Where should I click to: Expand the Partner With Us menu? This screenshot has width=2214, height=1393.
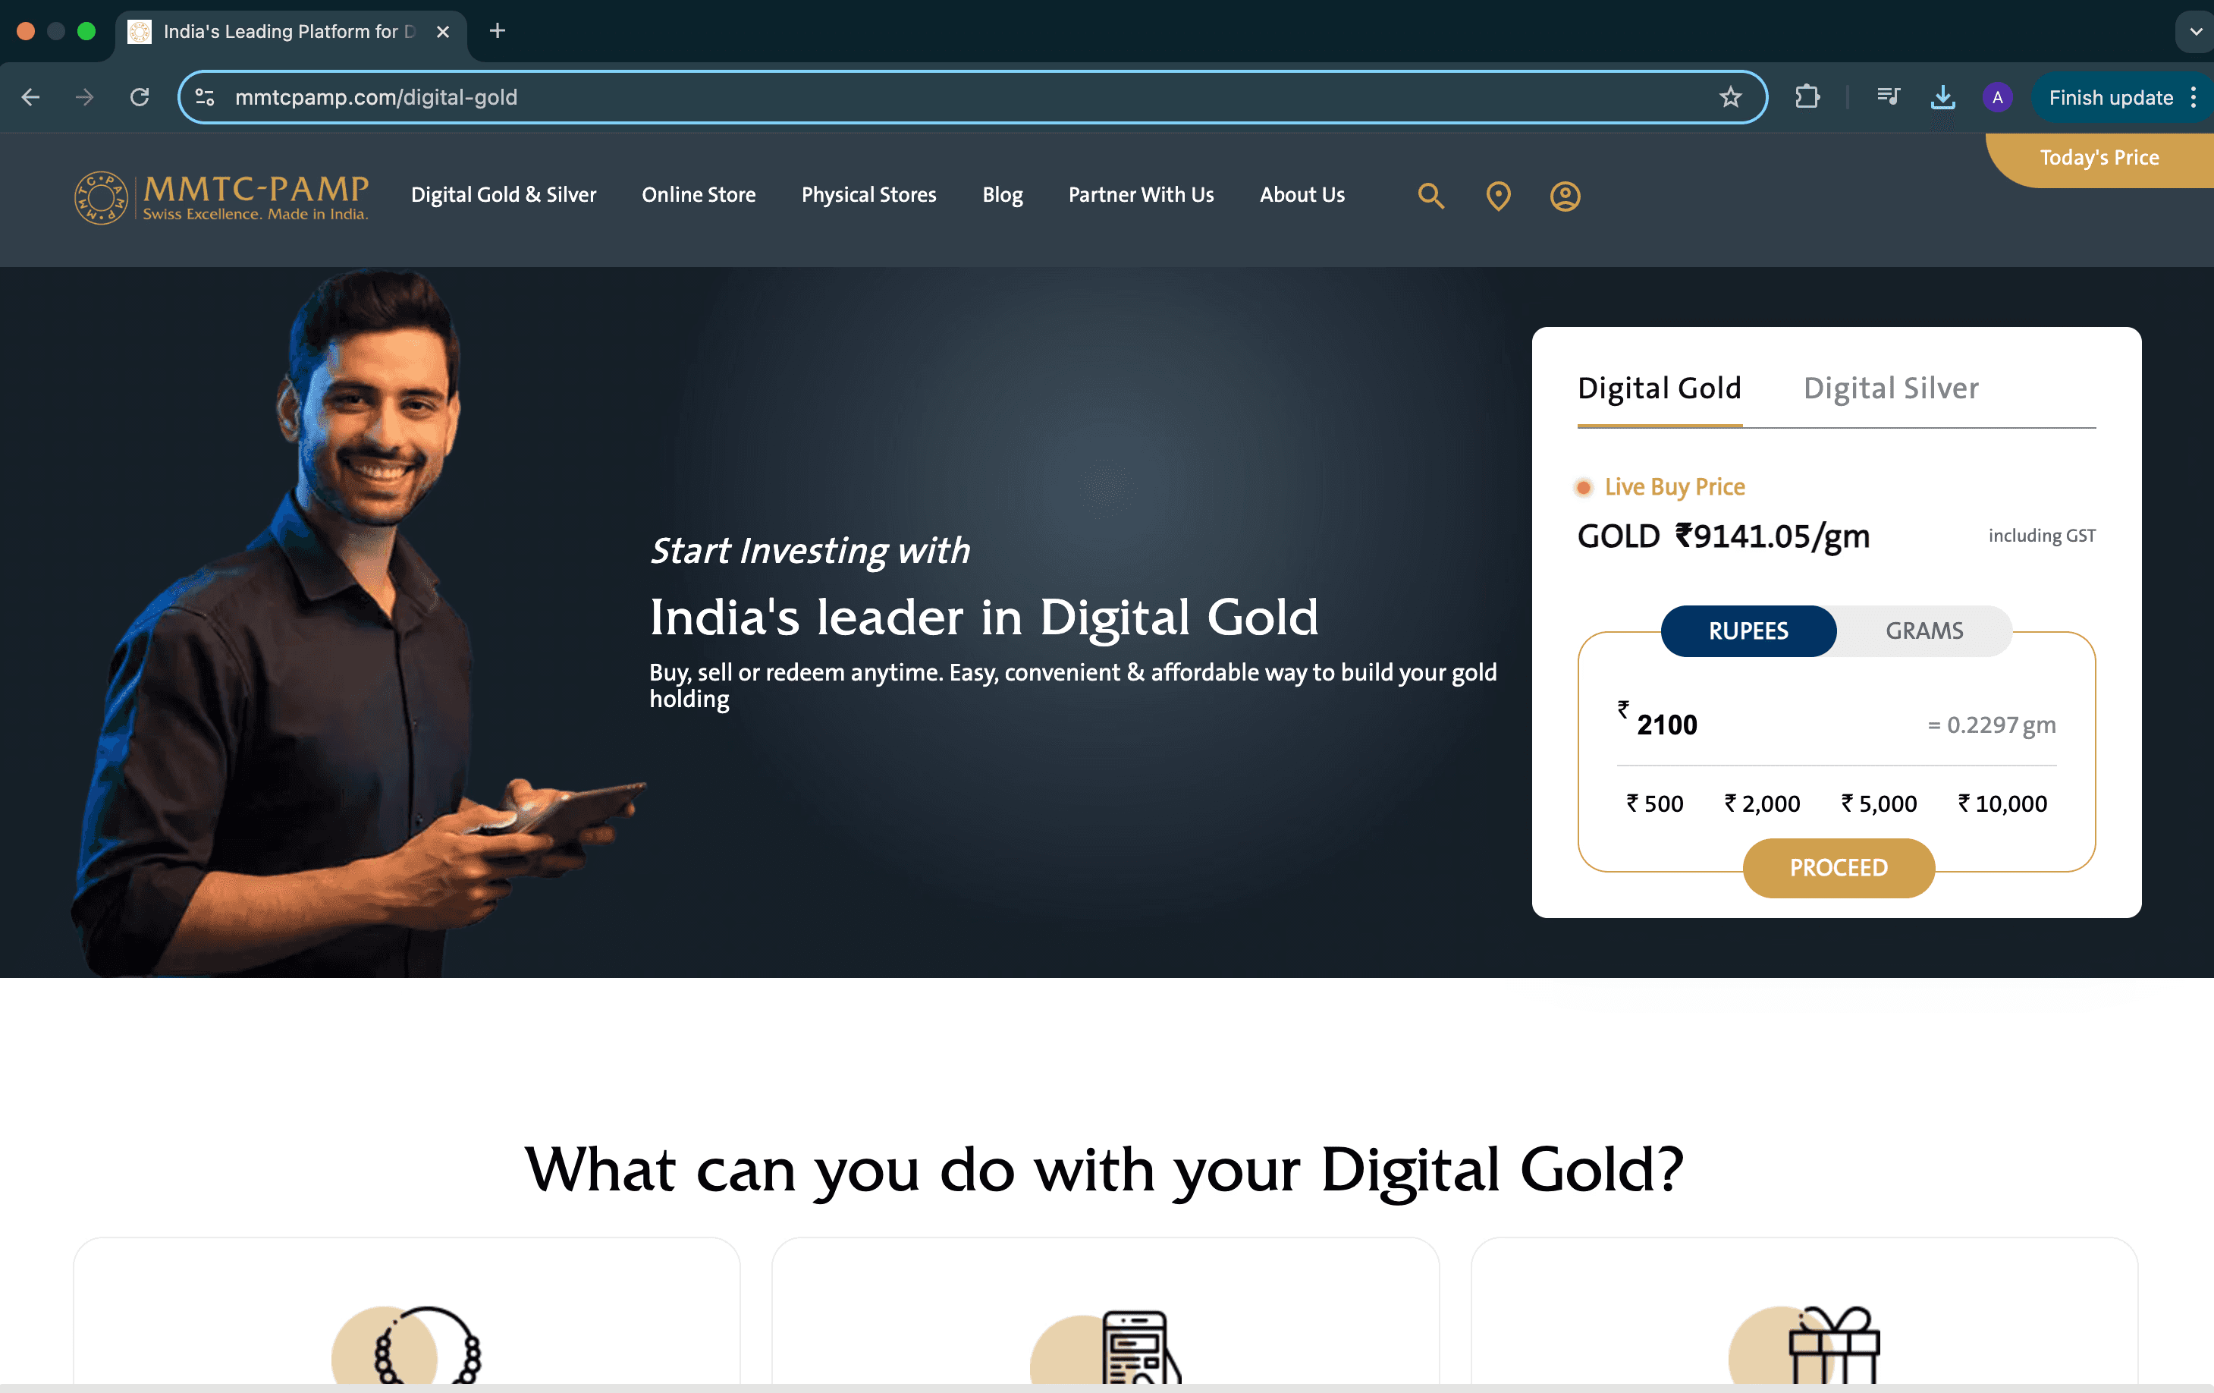point(1140,195)
